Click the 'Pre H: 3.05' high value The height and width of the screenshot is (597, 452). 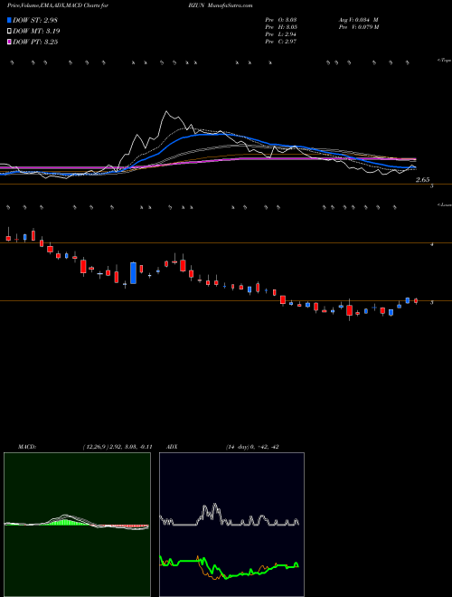pyautogui.click(x=281, y=27)
